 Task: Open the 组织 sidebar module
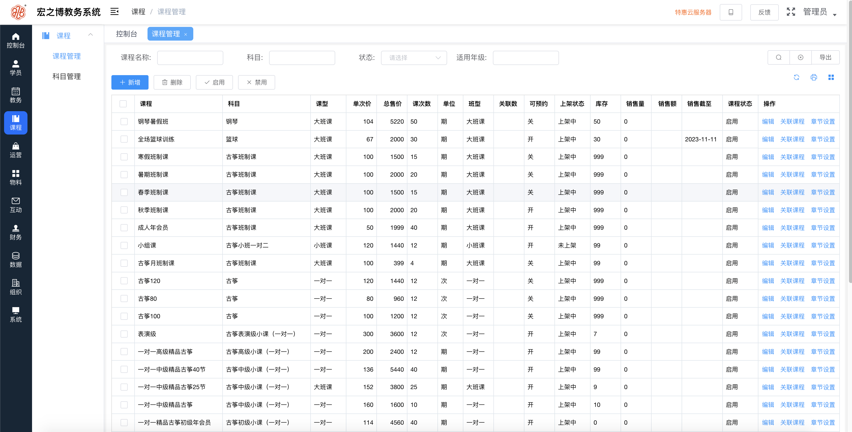tap(16, 287)
